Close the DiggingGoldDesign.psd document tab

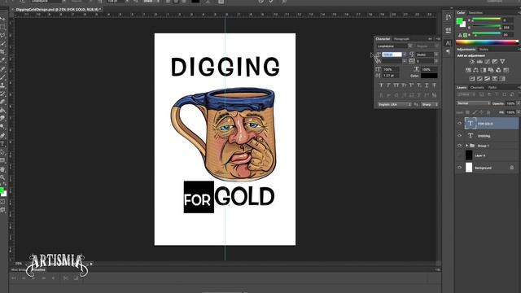pos(13,10)
